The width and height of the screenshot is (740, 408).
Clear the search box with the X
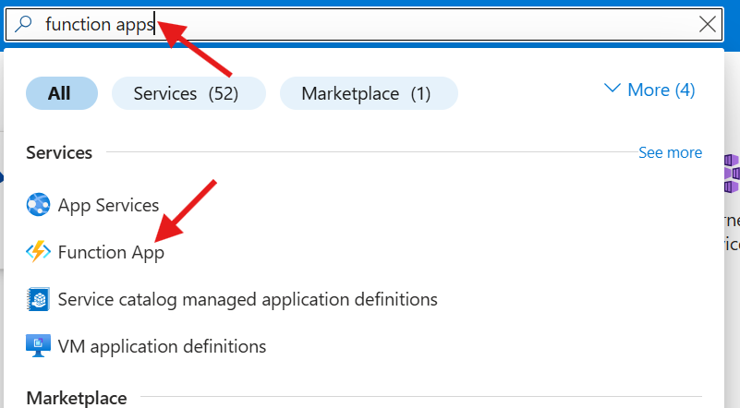pyautogui.click(x=708, y=25)
